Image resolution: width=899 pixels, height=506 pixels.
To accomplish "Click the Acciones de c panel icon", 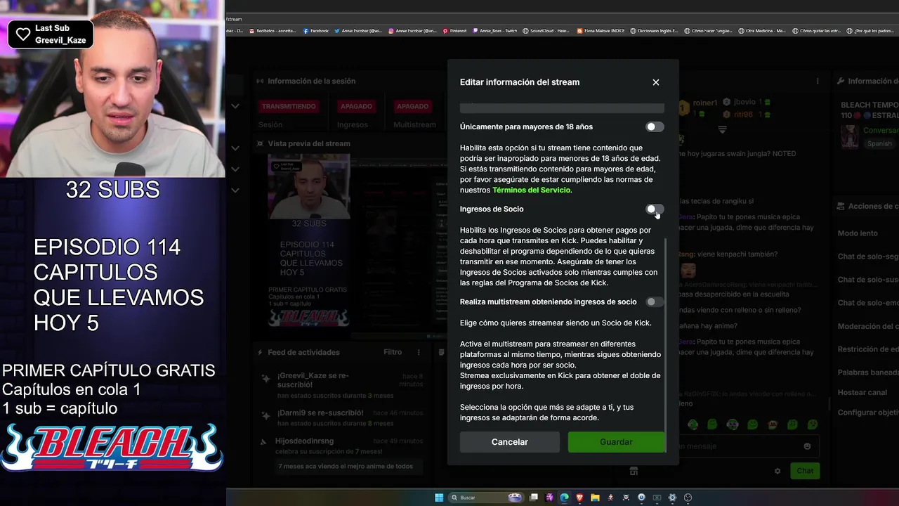I will tap(841, 206).
